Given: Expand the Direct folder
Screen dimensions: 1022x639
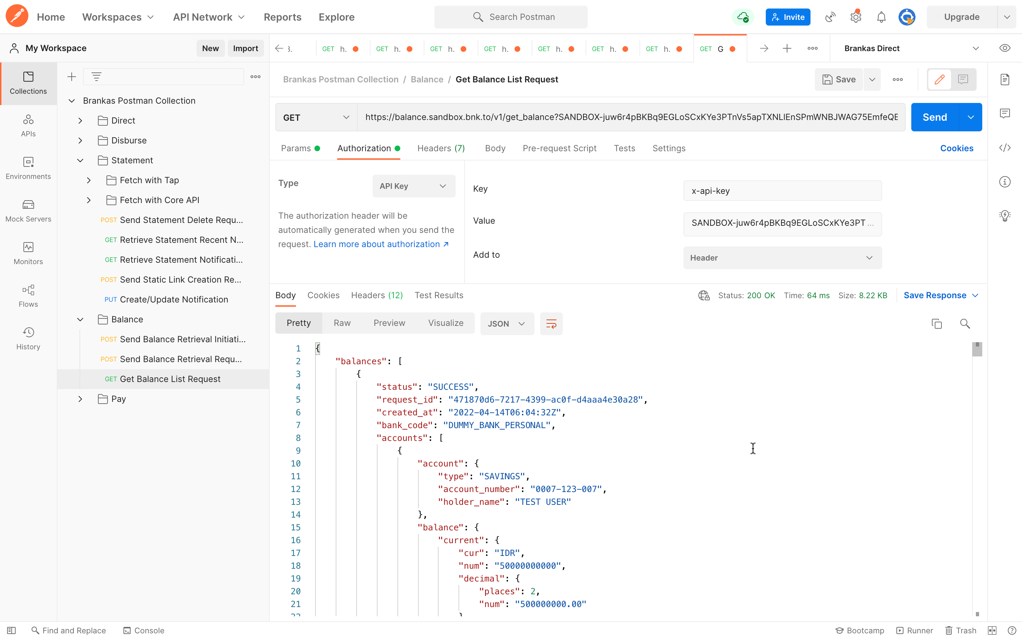Looking at the screenshot, I should pos(80,120).
